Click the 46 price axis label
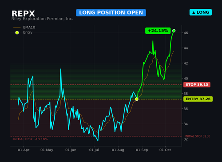 (186, 33)
